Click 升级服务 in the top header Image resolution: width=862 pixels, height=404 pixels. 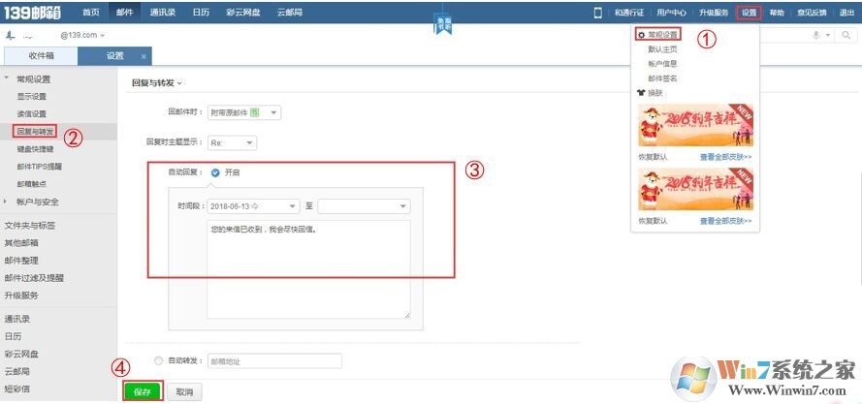point(714,13)
